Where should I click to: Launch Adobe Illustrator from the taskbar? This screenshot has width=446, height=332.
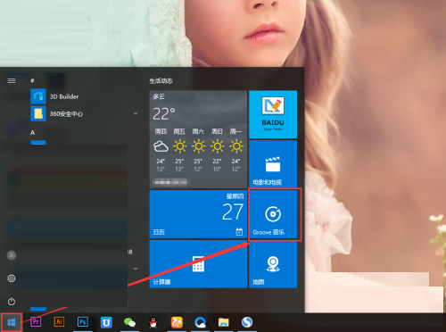(59, 322)
